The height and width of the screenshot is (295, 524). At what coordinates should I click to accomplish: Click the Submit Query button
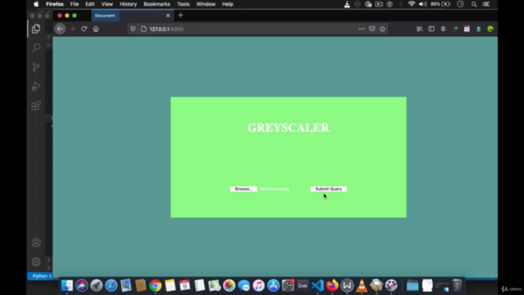tap(328, 189)
